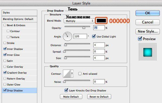Click the Noise value field
The height and width of the screenshot is (103, 162).
[x=99, y=82]
